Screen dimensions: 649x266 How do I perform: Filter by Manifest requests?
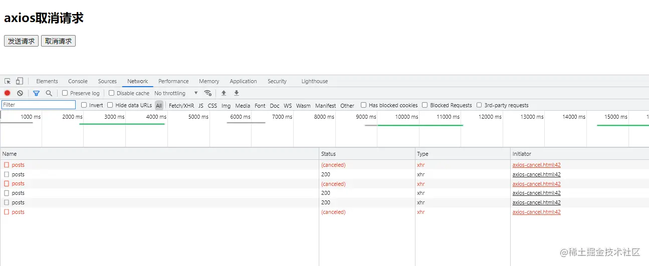(x=326, y=106)
